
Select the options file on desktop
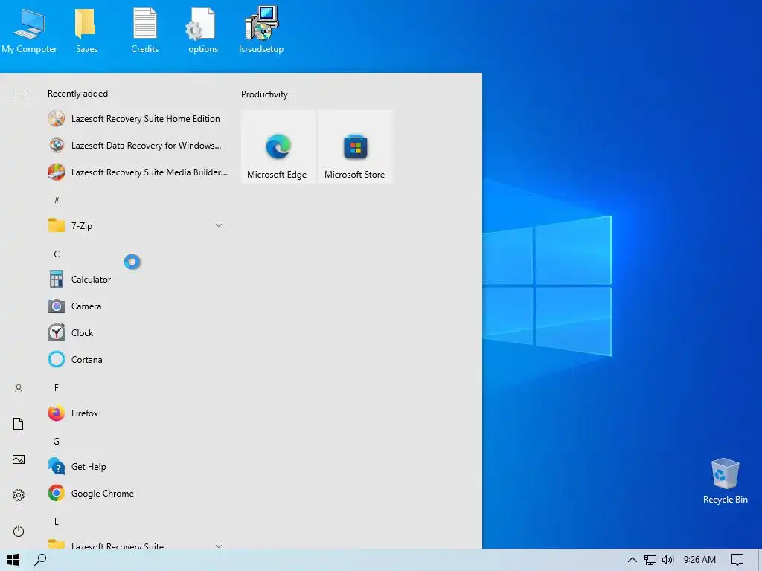click(x=202, y=30)
